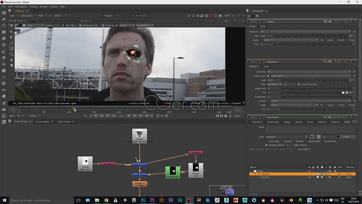
Task: Enable invert checkbox in Dilate1 mask row
Action: (x=336, y=40)
